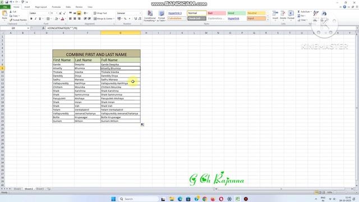Toggle Center horizontal alignment
359x202 pixels.
[x=75, y=19]
